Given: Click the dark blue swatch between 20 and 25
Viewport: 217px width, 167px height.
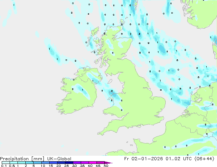Looking at the screenshot, I should (x=61, y=163).
